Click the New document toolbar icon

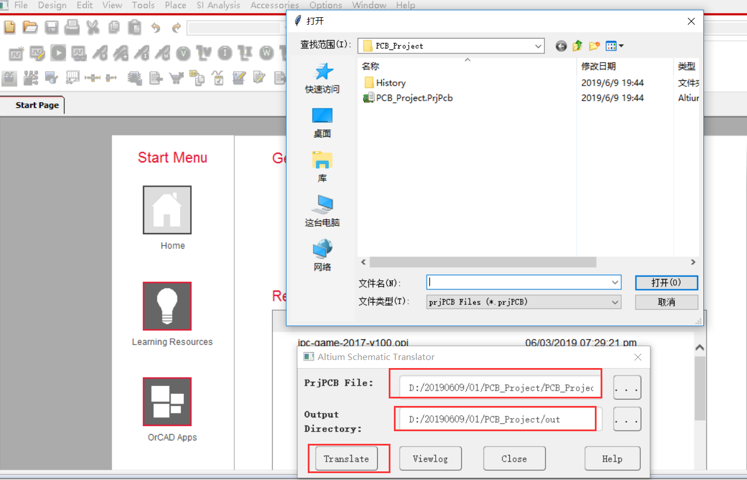coord(10,27)
